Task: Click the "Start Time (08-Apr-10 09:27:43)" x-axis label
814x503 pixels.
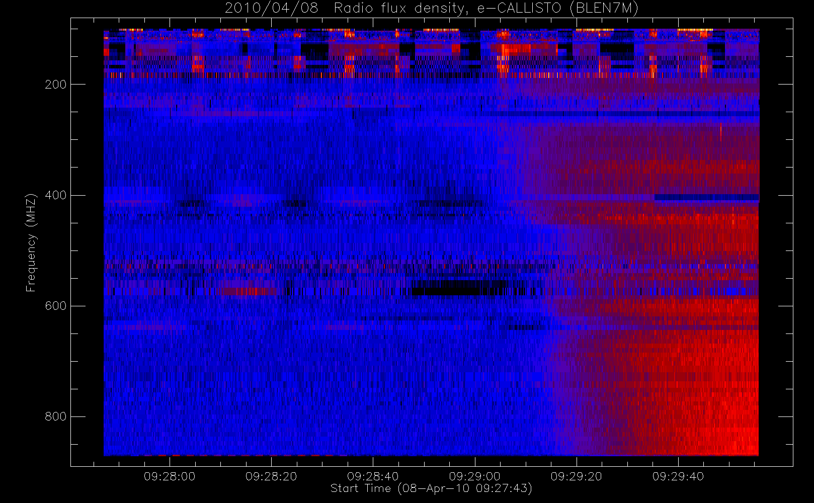Action: tap(431, 488)
